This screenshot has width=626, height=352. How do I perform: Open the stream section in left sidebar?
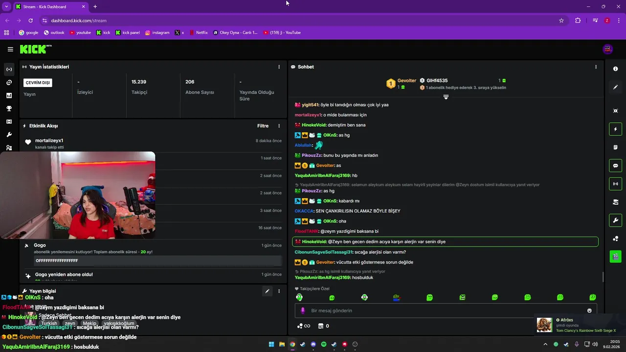tap(9, 69)
